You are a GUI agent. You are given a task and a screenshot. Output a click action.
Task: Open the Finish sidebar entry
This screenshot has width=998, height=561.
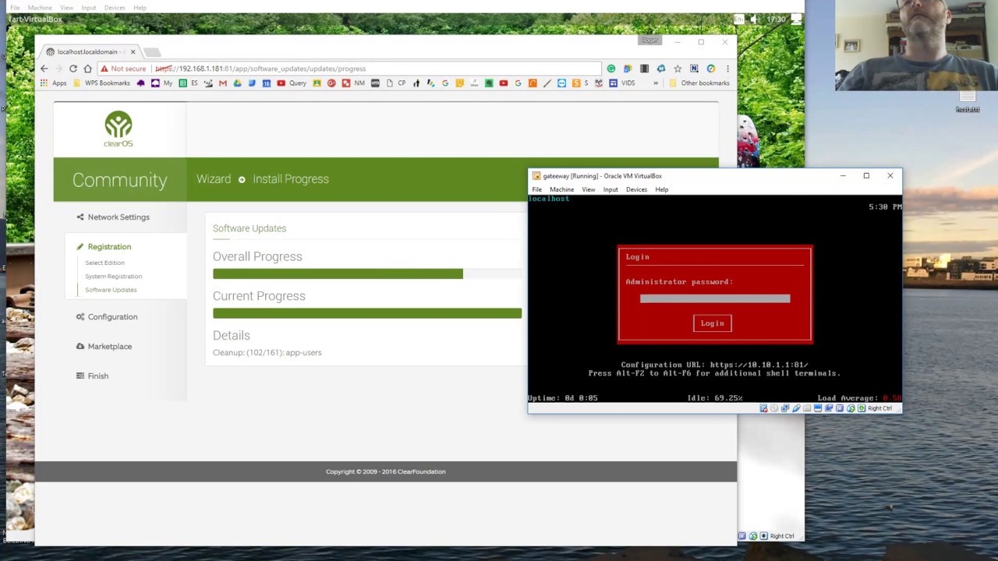(x=97, y=376)
